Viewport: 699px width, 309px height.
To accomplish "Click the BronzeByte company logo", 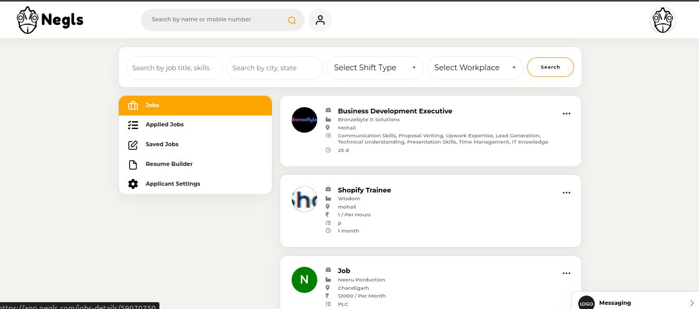I will [304, 120].
